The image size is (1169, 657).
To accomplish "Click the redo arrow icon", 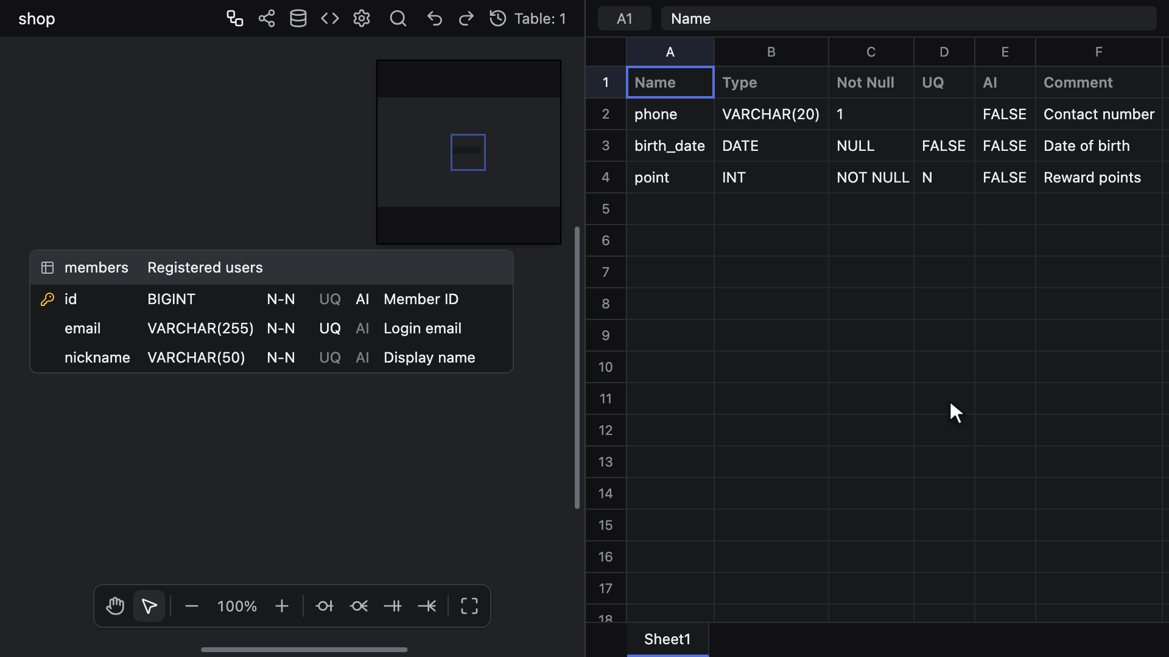I will point(466,19).
